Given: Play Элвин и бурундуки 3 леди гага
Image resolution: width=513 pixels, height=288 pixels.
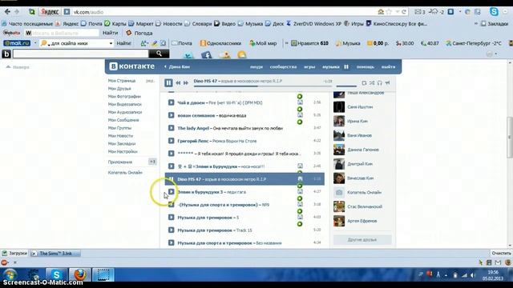Looking at the screenshot, I should 171,192.
